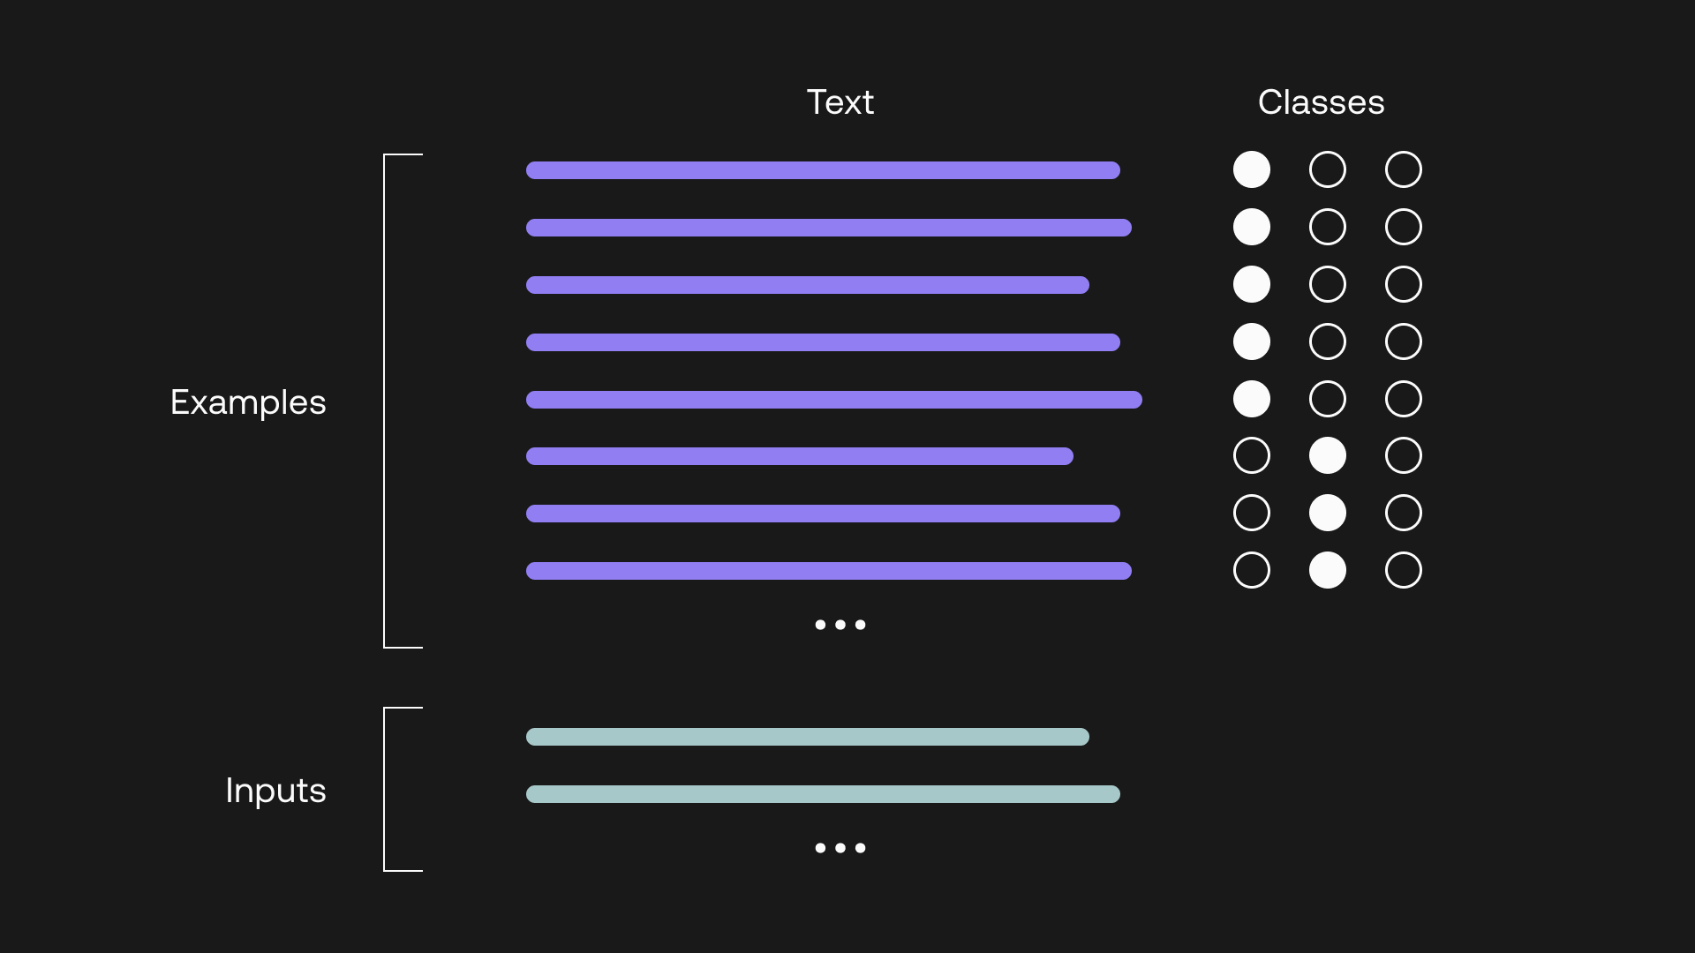
Task: Select the middle empty circle in the first row
Action: (x=1327, y=169)
